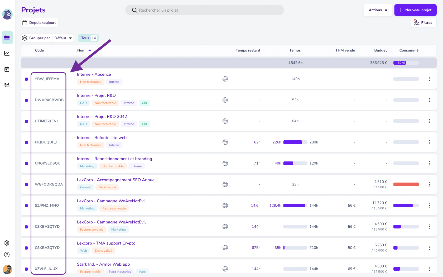Click the search magnifier icon
This screenshot has width=443, height=277.
pos(134,10)
